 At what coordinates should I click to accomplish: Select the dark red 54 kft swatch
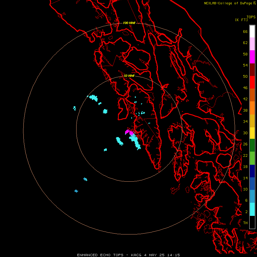tap(252, 69)
